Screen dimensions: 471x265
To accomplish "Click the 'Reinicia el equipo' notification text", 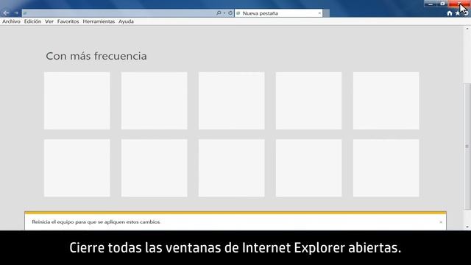I will (x=96, y=222).
